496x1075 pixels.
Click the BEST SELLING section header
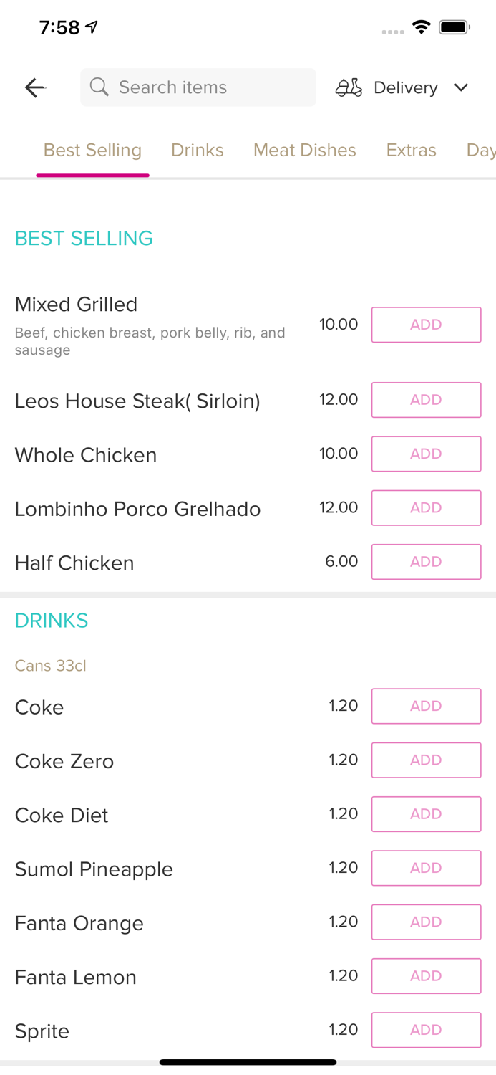tap(84, 238)
